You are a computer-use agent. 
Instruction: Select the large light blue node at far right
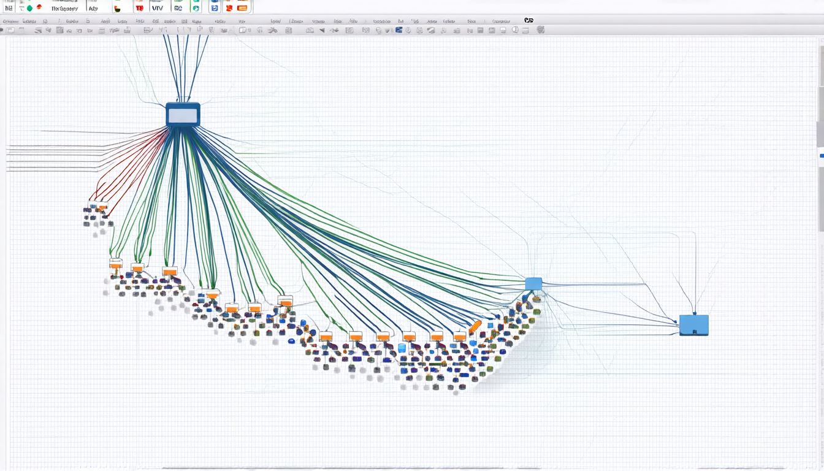[693, 325]
